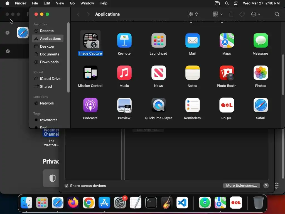Select the Preview app icon
The image size is (285, 214).
coord(124,105)
